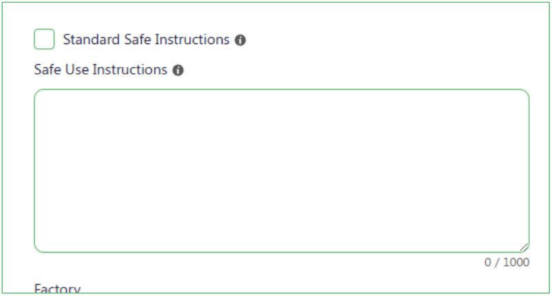The height and width of the screenshot is (296, 552).
Task: Click the 0 / 1000 character counter
Action: [x=507, y=262]
